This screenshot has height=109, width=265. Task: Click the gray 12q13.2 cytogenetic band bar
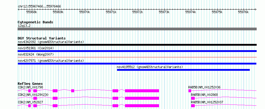click(x=137, y=29)
